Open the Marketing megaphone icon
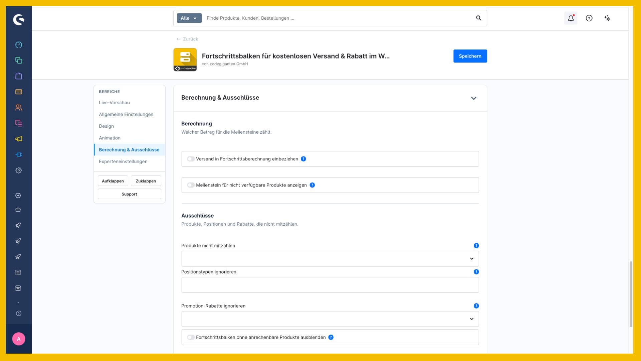This screenshot has width=641, height=361. tap(19, 139)
